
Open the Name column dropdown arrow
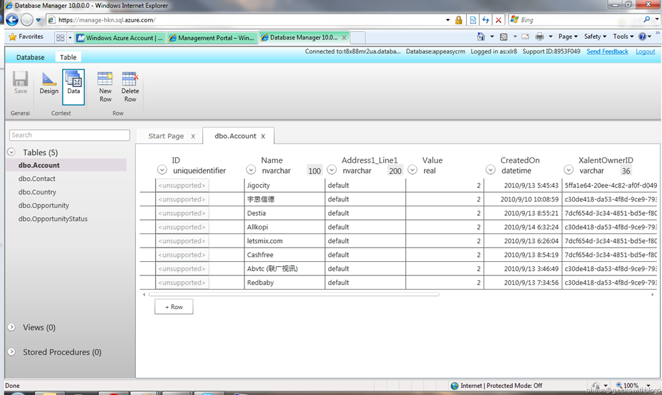(x=251, y=171)
